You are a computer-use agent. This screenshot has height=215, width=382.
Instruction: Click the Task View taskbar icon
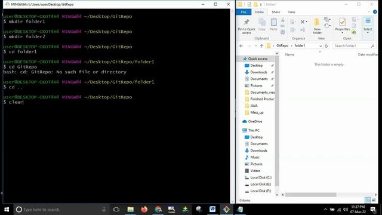(x=116, y=210)
